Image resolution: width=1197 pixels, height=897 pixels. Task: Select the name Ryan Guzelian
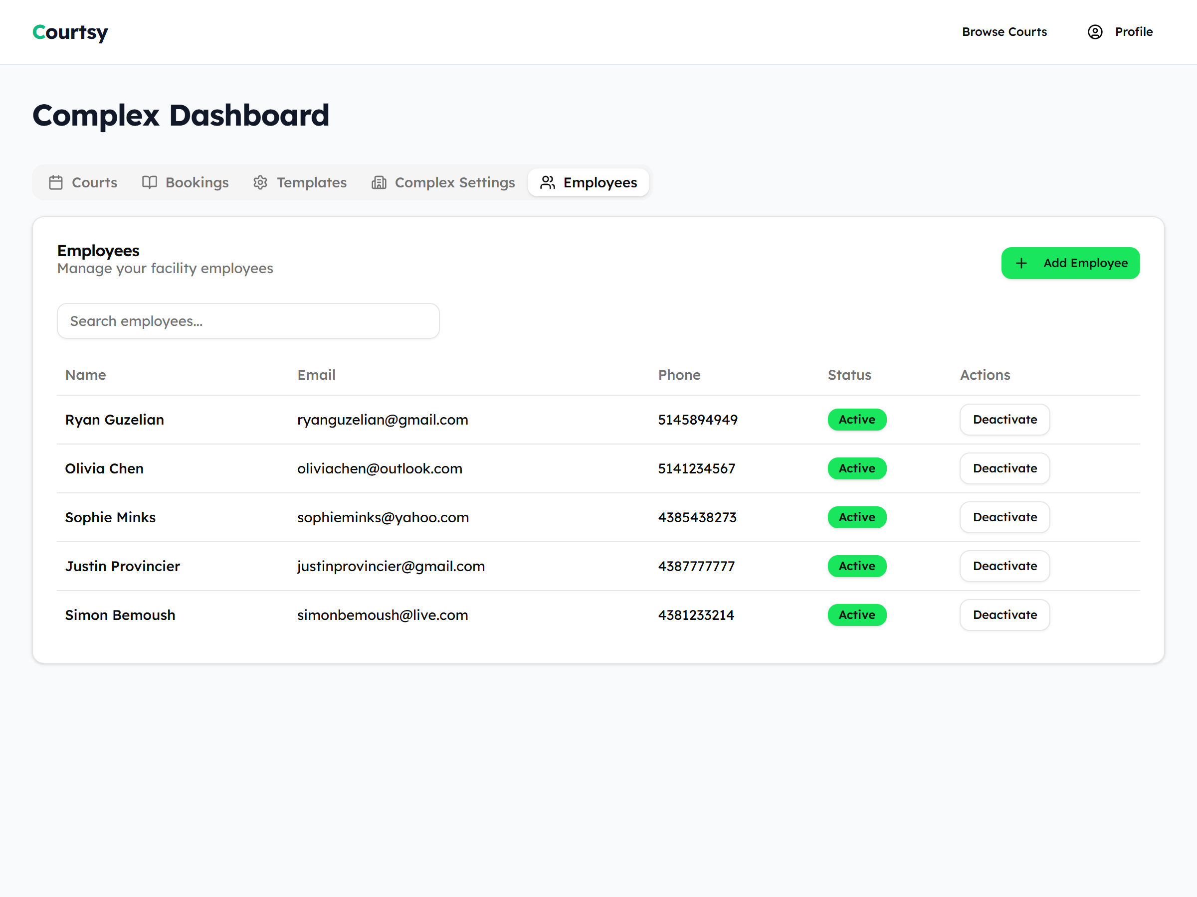[x=114, y=420]
